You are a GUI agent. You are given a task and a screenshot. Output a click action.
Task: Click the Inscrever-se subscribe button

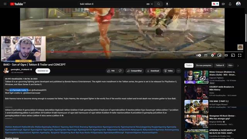43,71
